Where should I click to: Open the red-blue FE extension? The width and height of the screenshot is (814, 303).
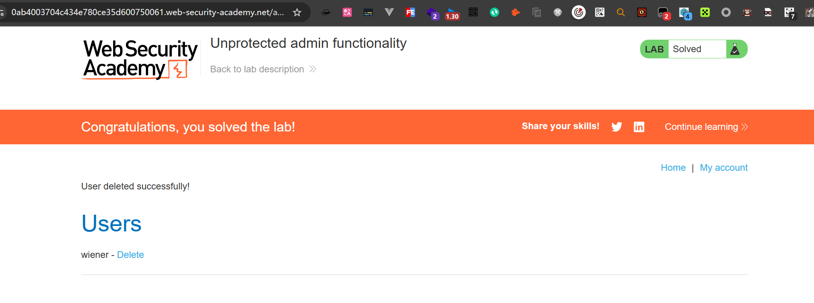click(x=410, y=12)
